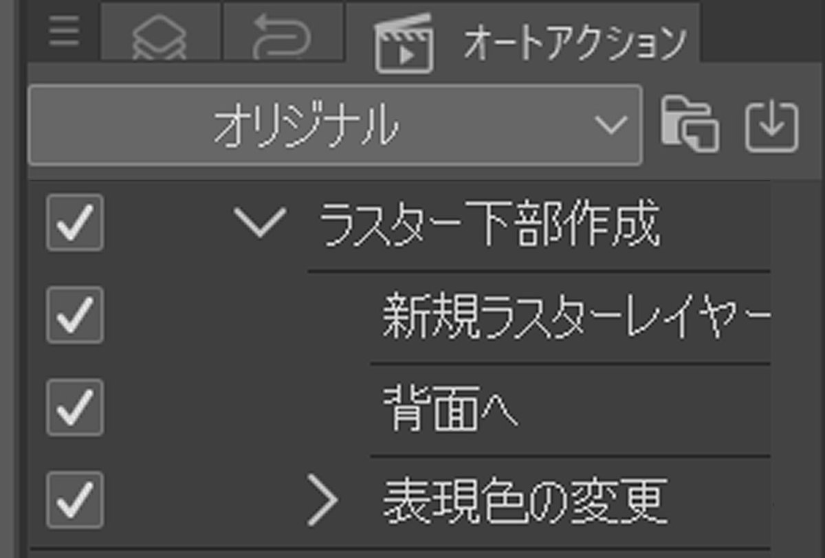Disable the 背面へ step checkbox
825x558 pixels.
point(75,408)
